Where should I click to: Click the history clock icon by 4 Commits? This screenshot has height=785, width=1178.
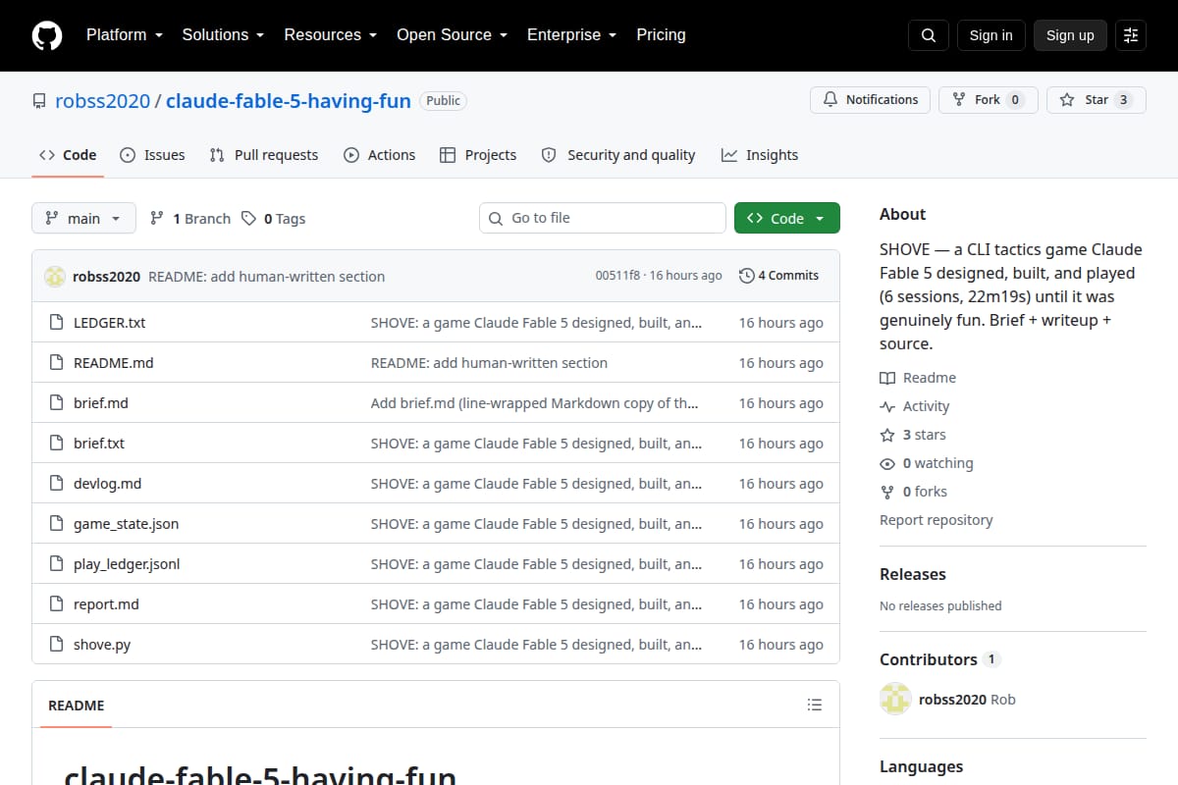pyautogui.click(x=747, y=276)
